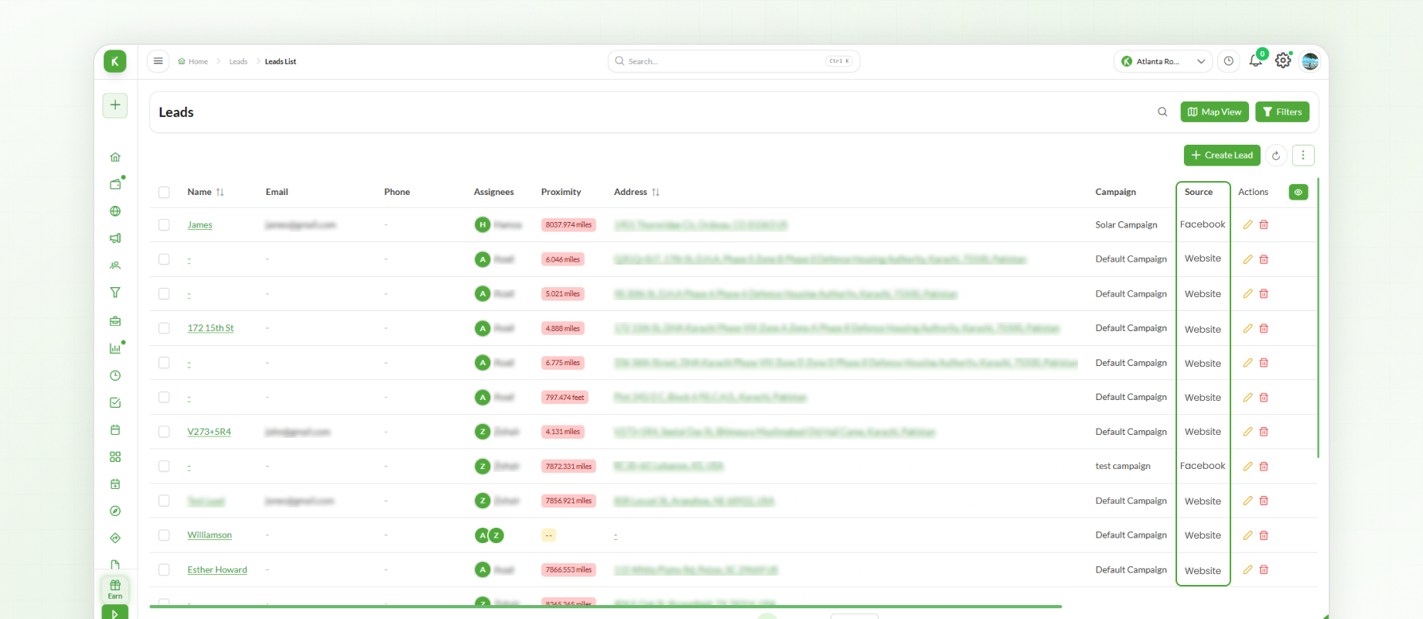Click the Earn gift icon in sidebar
Image resolution: width=1423 pixels, height=619 pixels.
point(115,589)
